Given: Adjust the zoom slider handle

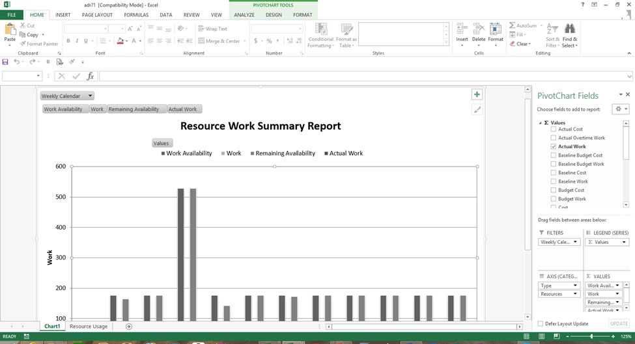Looking at the screenshot, I should [x=591, y=336].
